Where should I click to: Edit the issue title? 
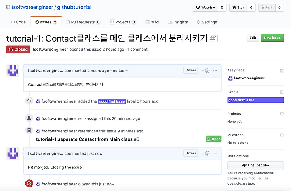(253, 38)
